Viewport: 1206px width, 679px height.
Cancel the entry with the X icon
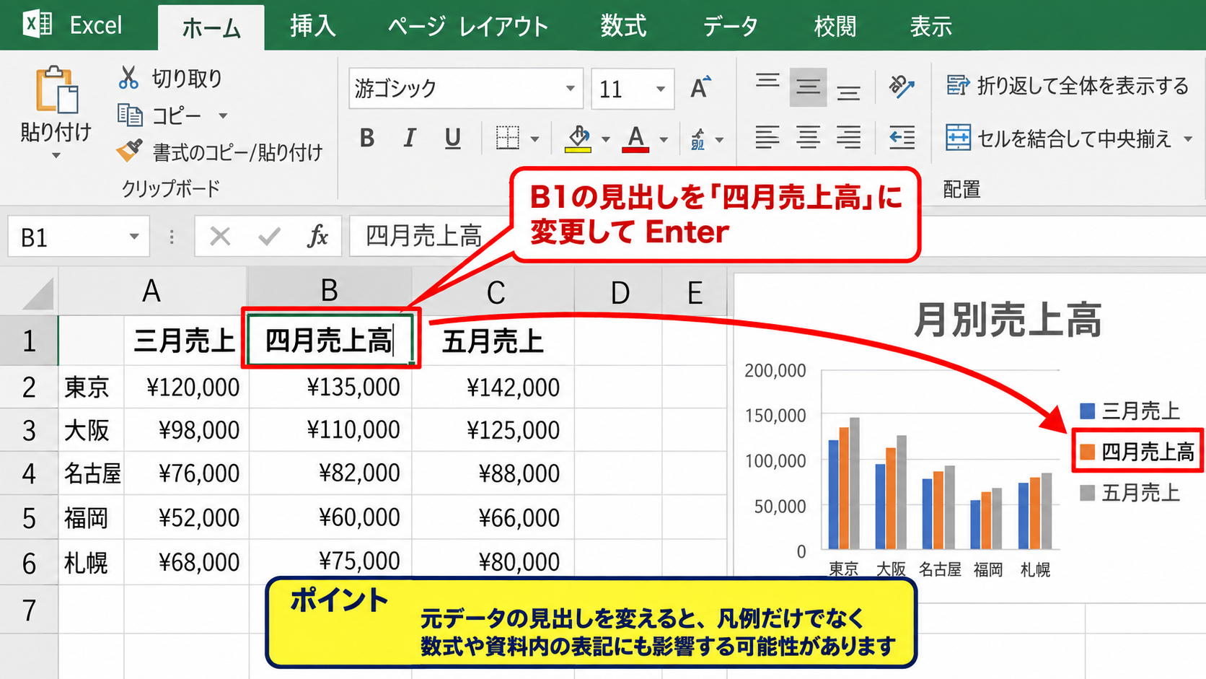click(220, 236)
